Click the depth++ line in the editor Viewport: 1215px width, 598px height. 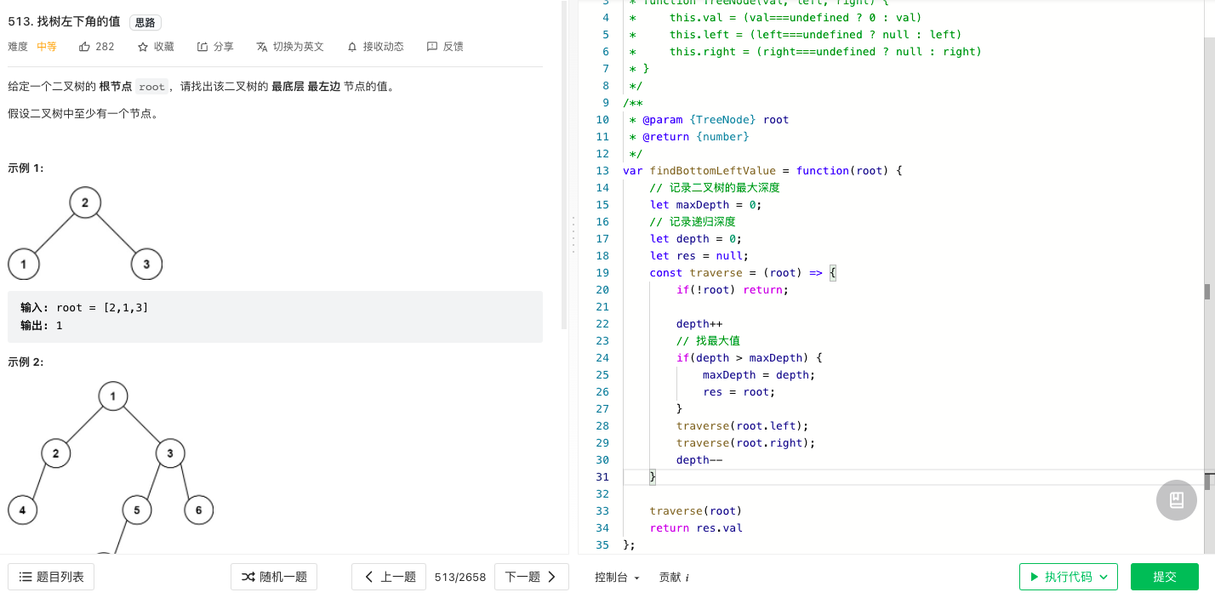click(x=699, y=323)
